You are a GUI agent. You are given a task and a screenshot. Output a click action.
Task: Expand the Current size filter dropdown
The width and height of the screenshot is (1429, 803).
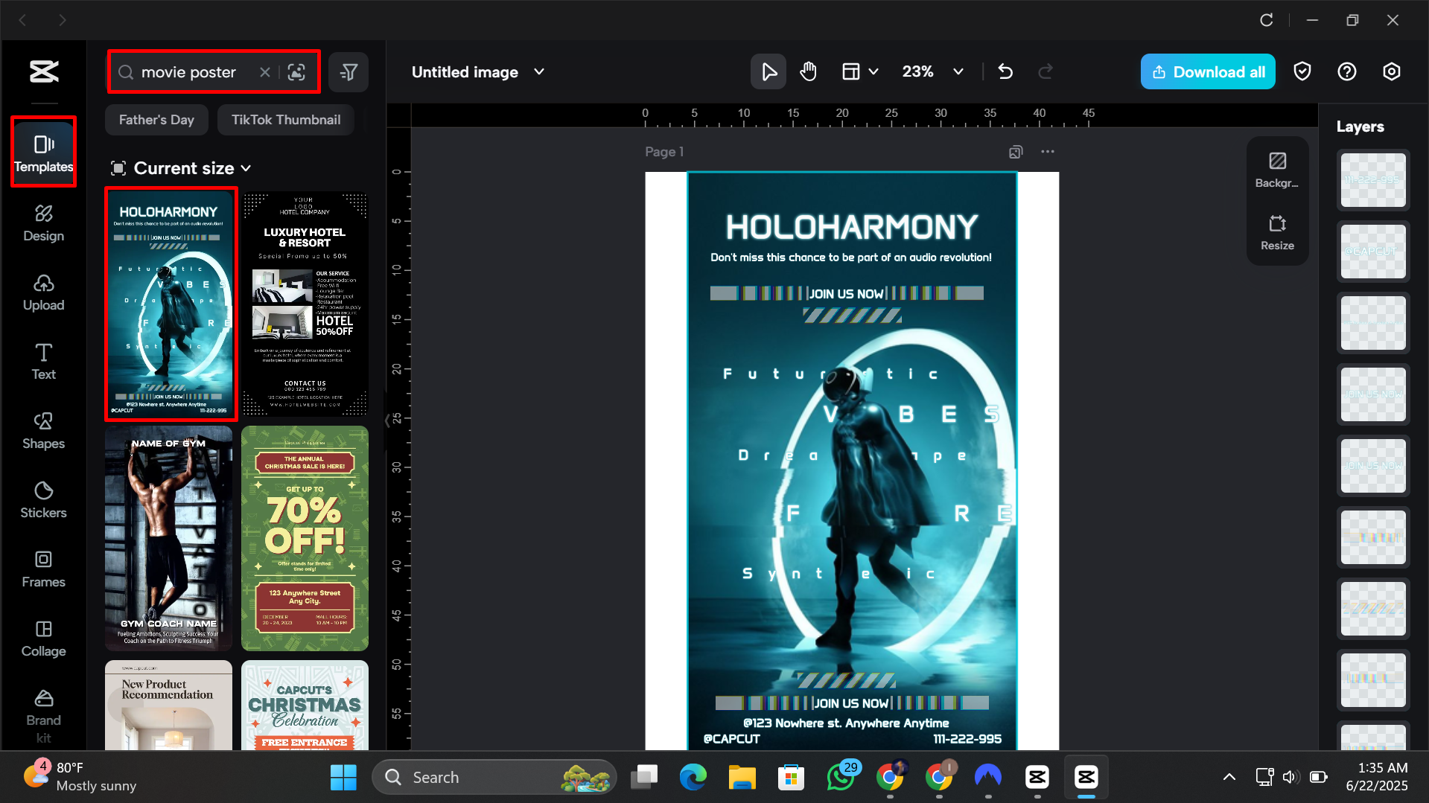pos(181,168)
